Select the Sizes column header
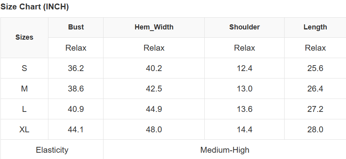 coord(24,38)
